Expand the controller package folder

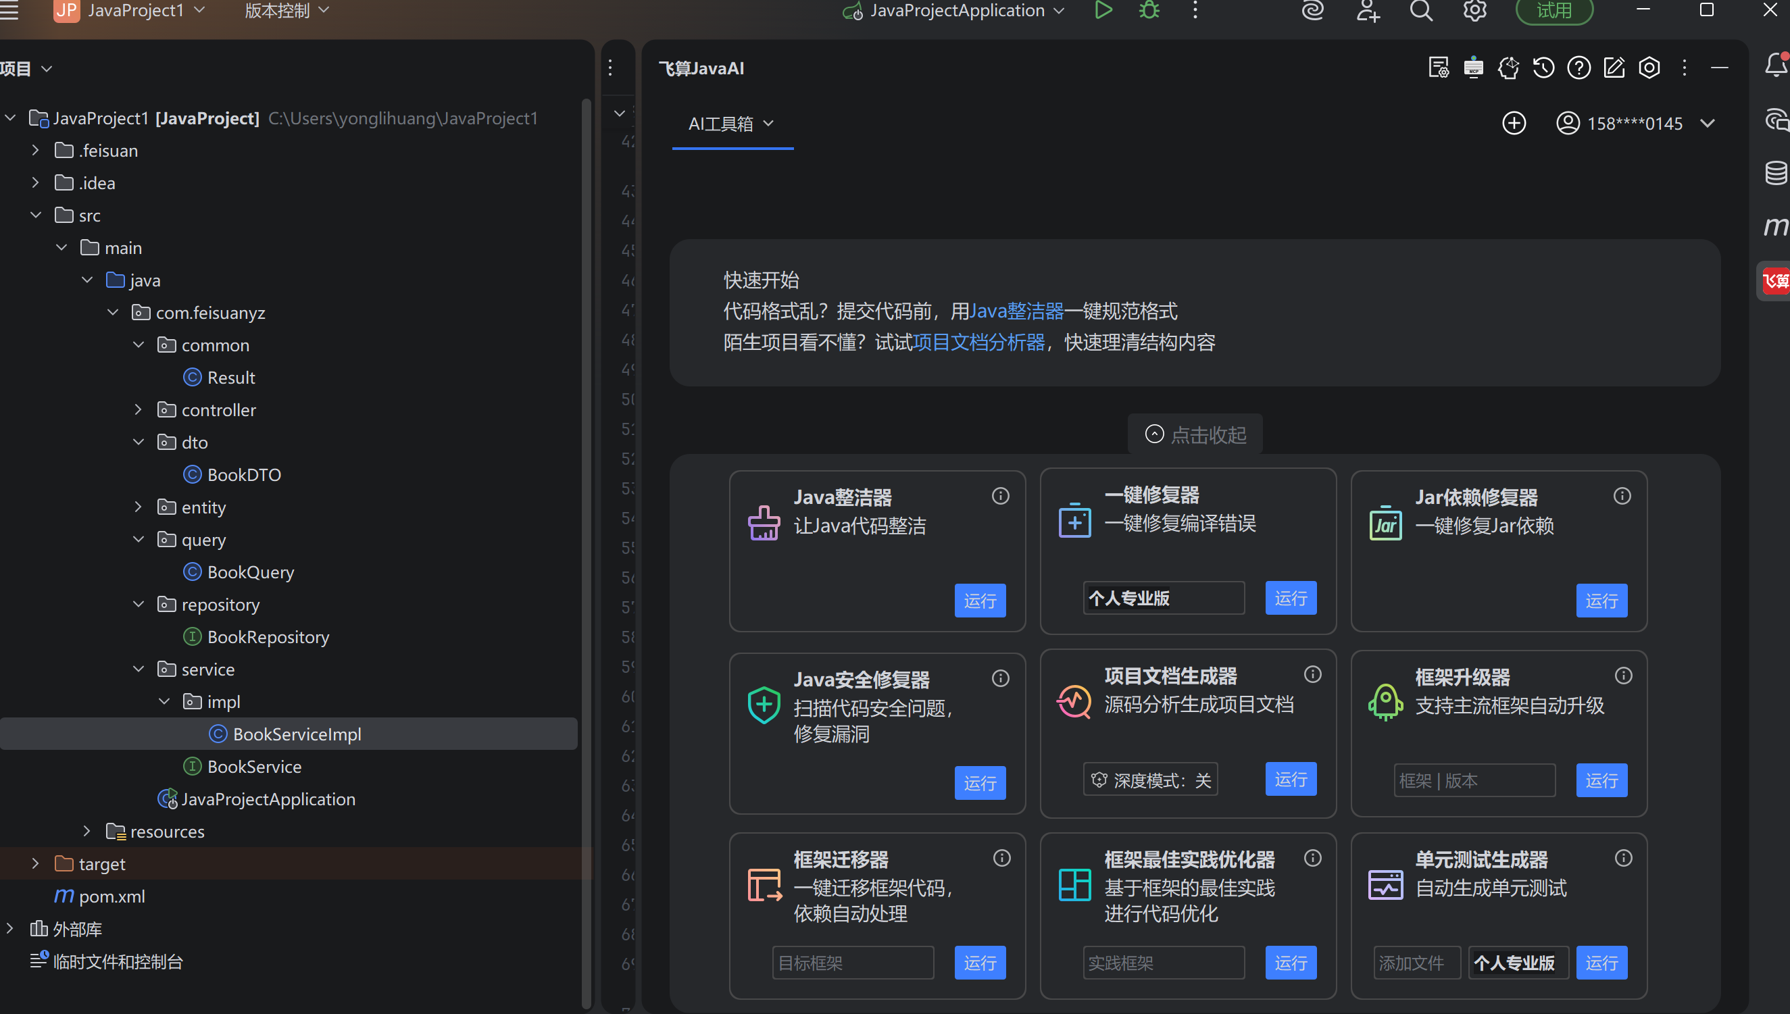click(x=138, y=409)
